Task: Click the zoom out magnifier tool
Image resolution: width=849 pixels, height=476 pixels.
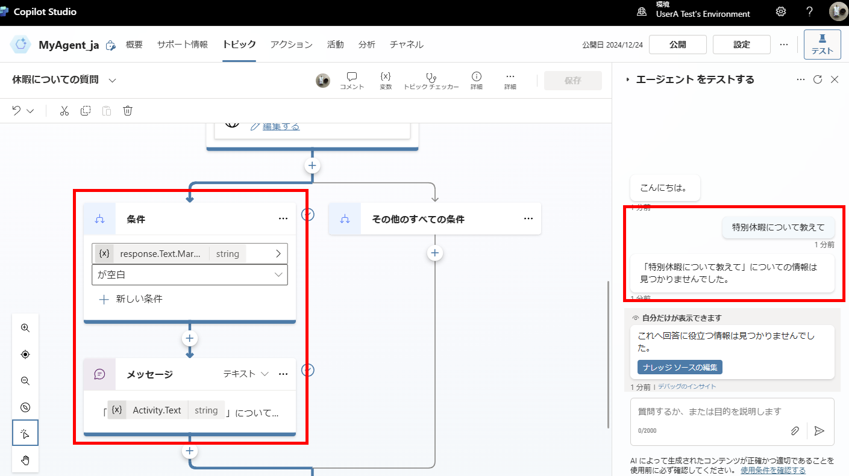Action: click(25, 380)
